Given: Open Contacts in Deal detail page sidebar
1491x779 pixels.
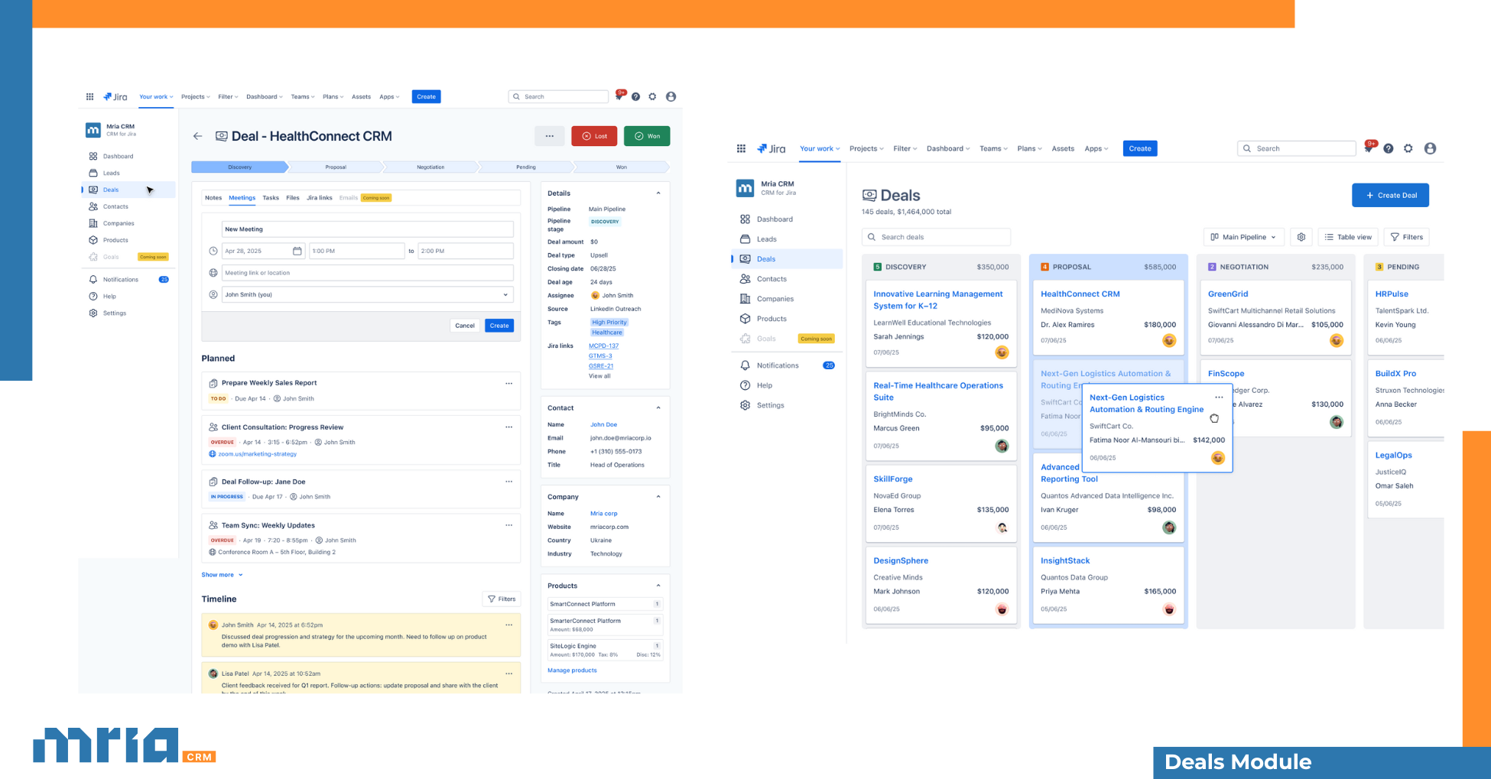Looking at the screenshot, I should [x=115, y=206].
